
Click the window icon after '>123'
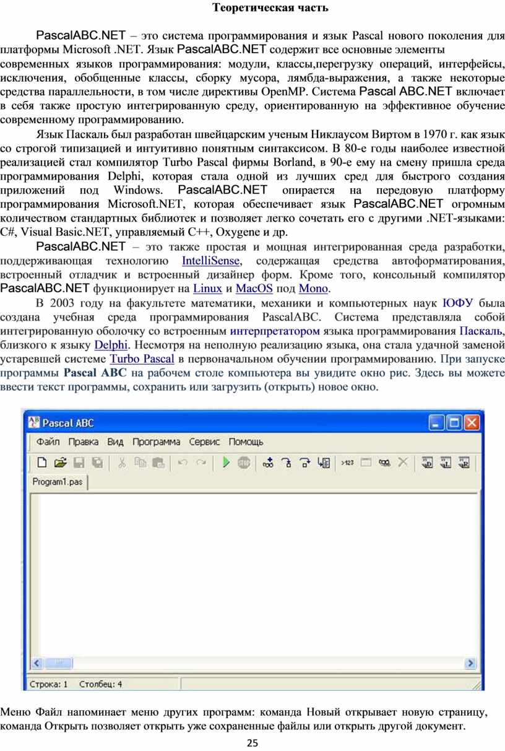[366, 462]
